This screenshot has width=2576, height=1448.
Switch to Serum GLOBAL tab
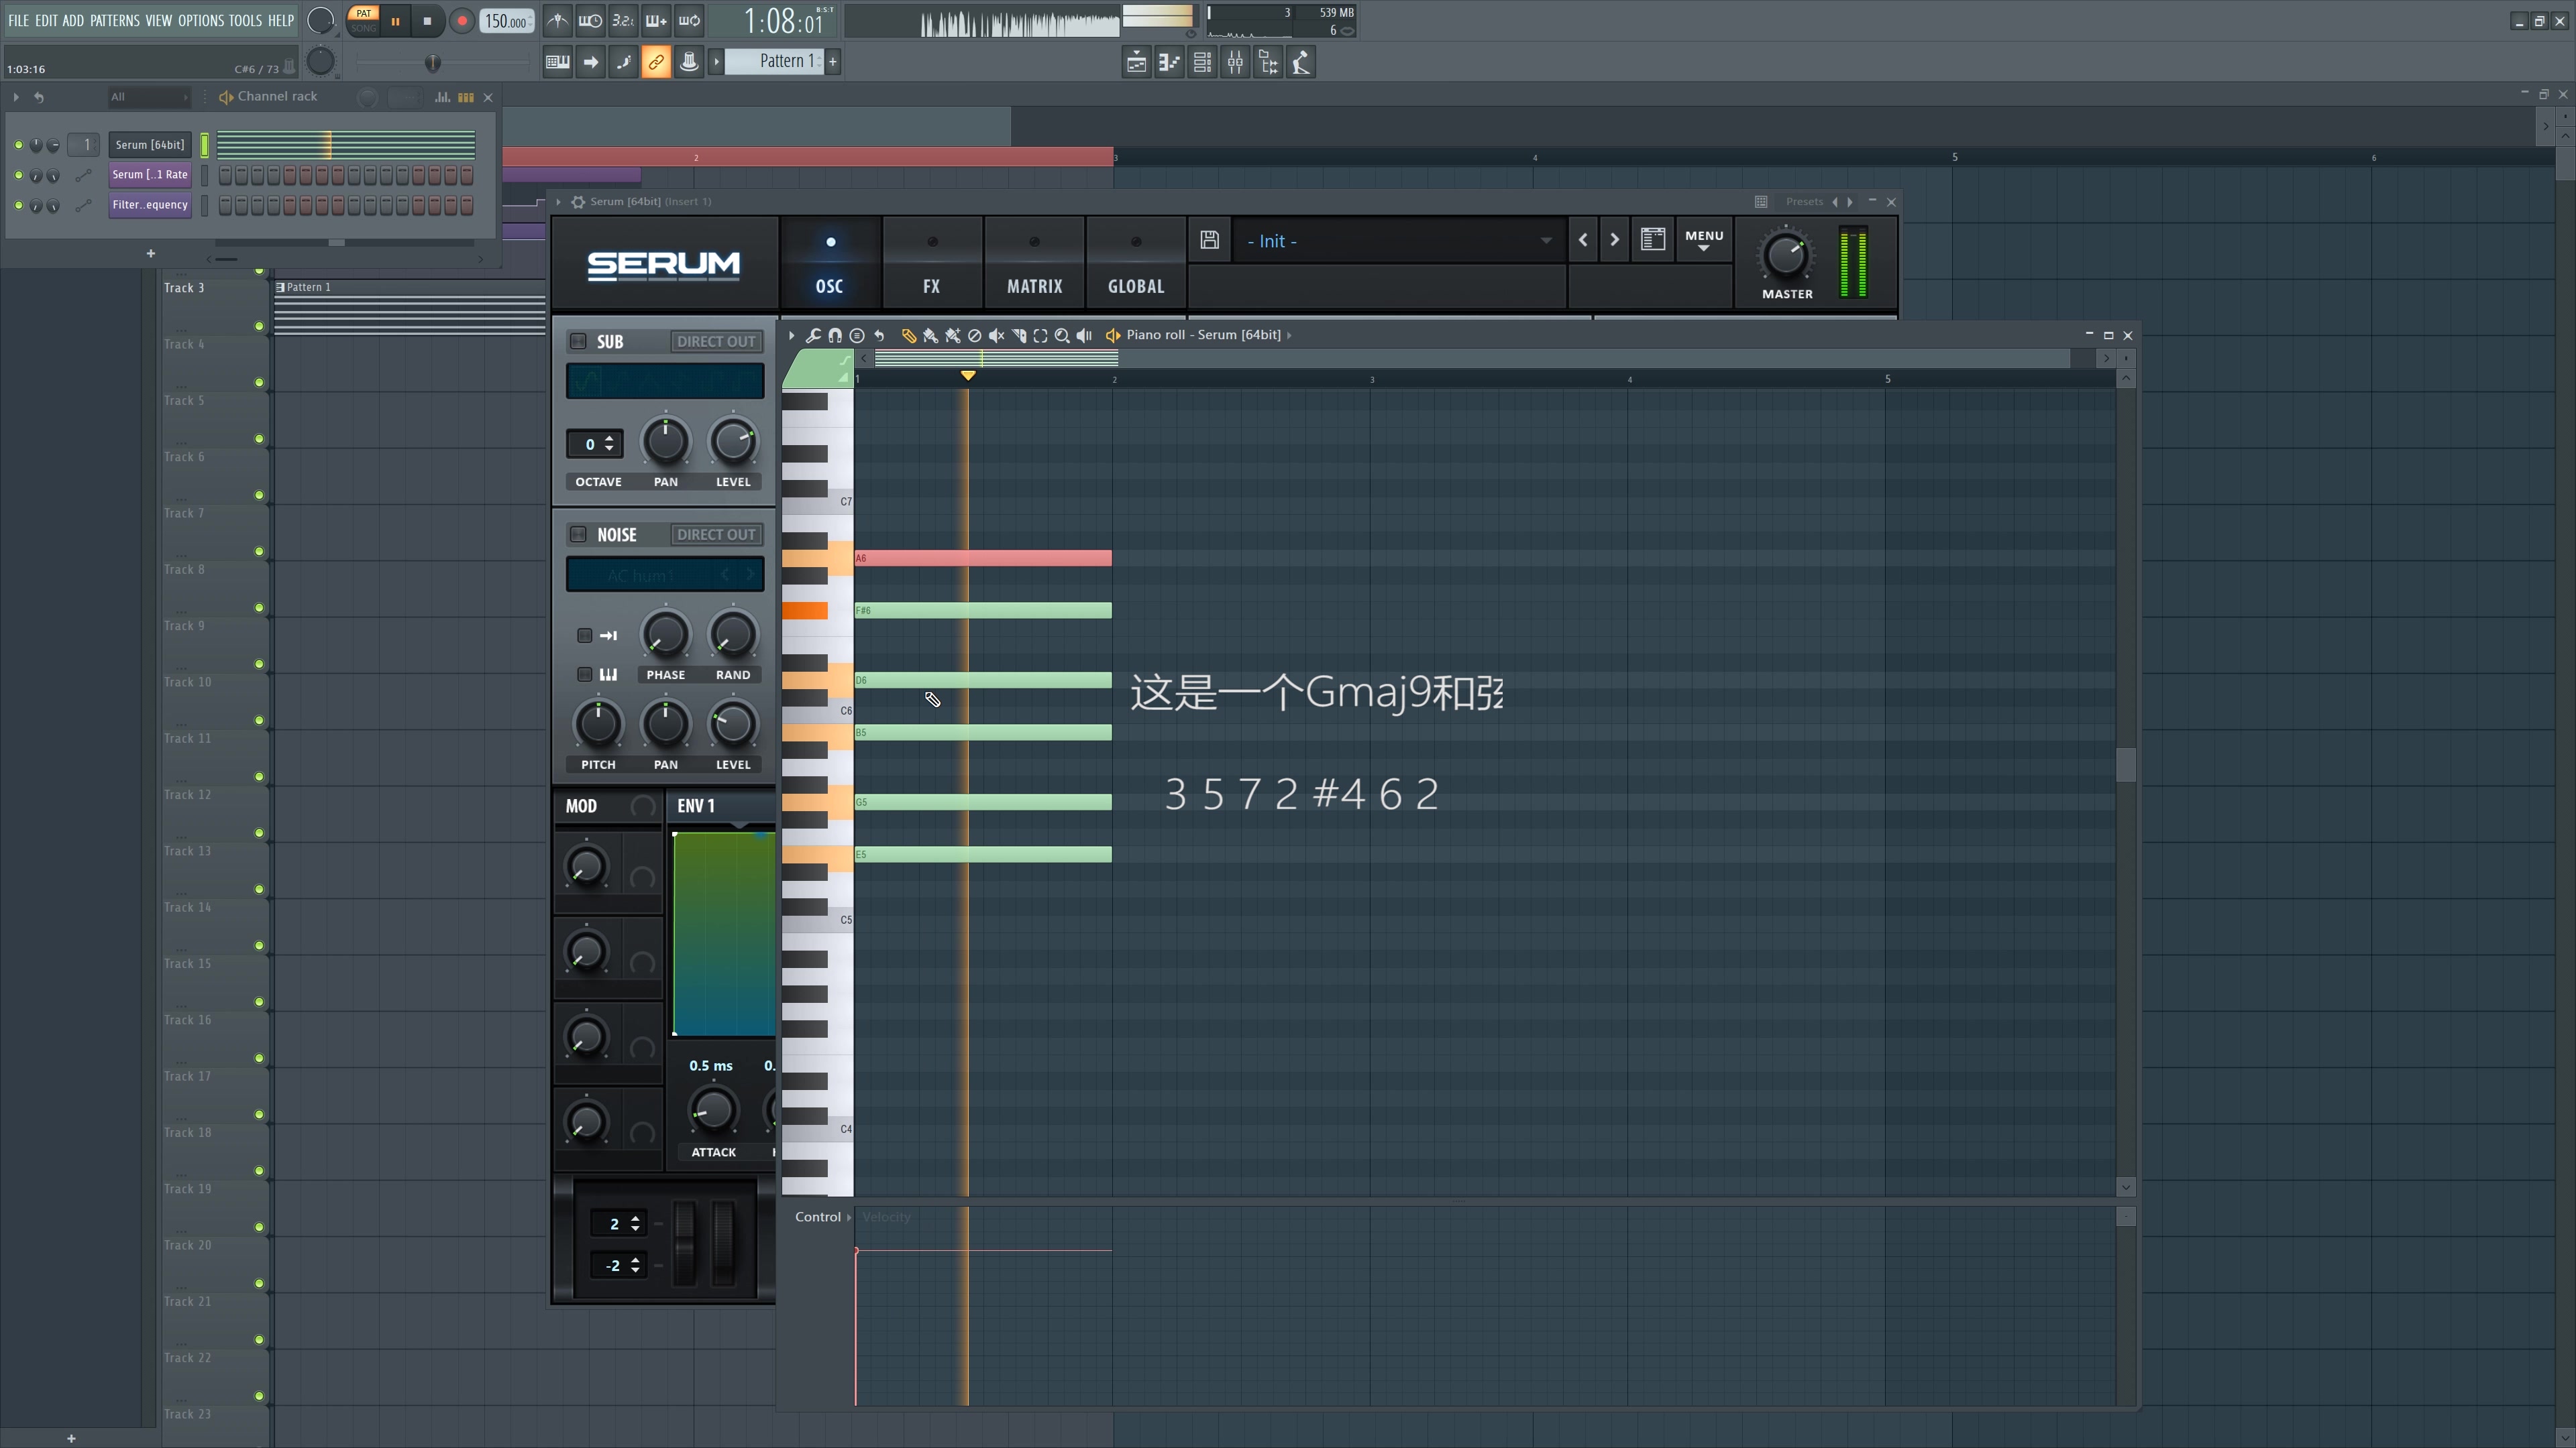point(1136,264)
